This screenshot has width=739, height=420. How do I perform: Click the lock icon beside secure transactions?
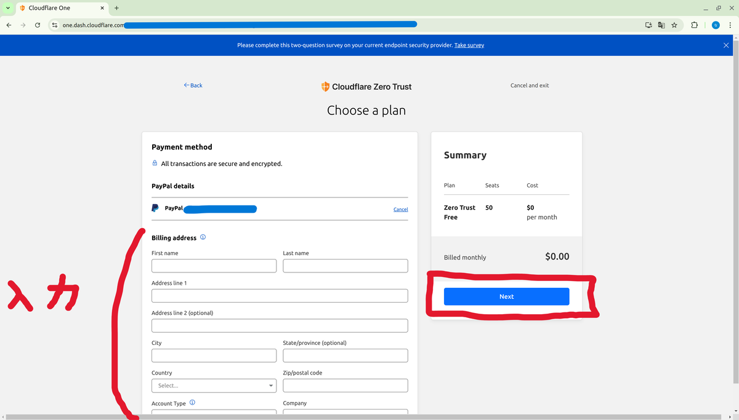[155, 164]
